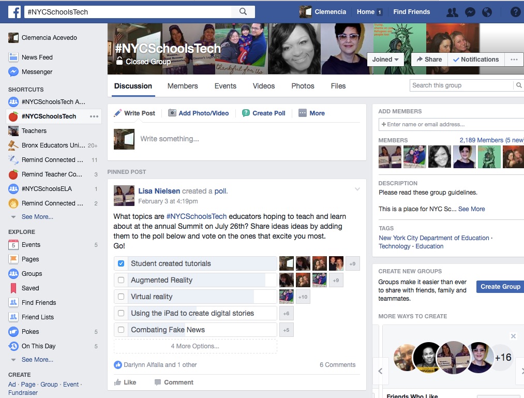This screenshot has width=524, height=398.
Task: Check the Virtual reality poll option
Action: [121, 297]
